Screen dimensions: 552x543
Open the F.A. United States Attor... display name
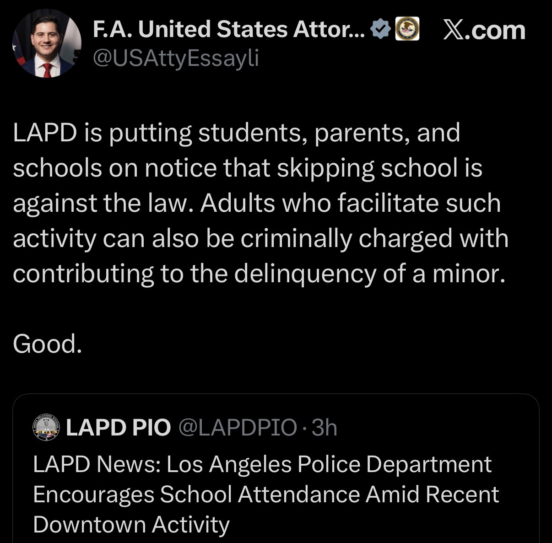point(229,29)
